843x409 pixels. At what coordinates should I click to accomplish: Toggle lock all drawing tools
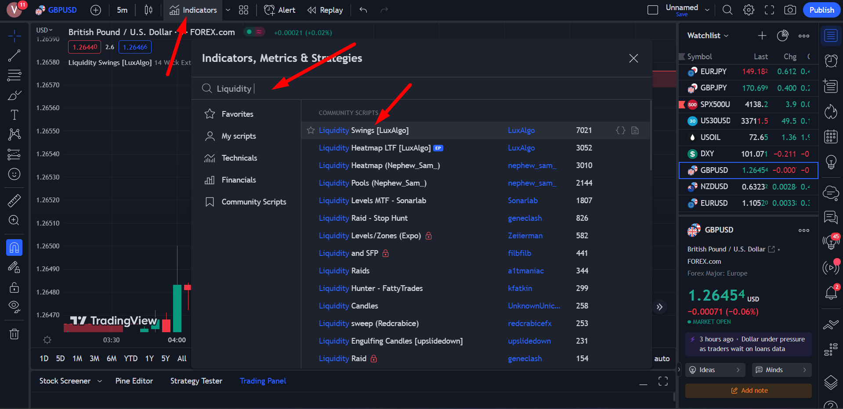tap(14, 287)
